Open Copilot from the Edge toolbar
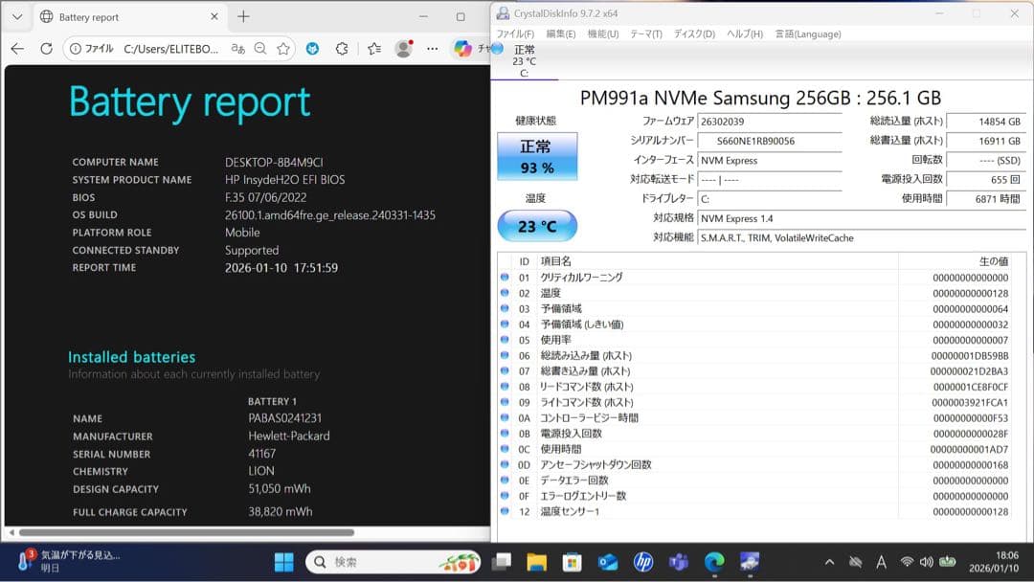The height and width of the screenshot is (582, 1034). tap(462, 48)
